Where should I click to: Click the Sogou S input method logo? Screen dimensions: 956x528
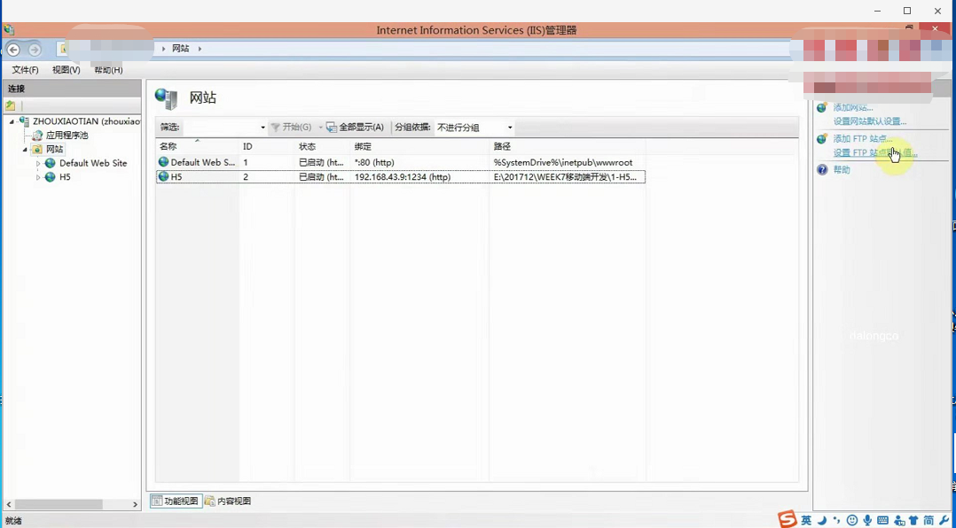[788, 519]
